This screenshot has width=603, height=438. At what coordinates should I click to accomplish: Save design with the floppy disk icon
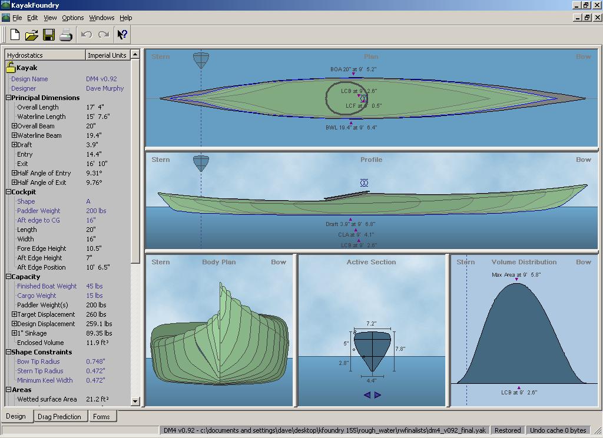49,35
